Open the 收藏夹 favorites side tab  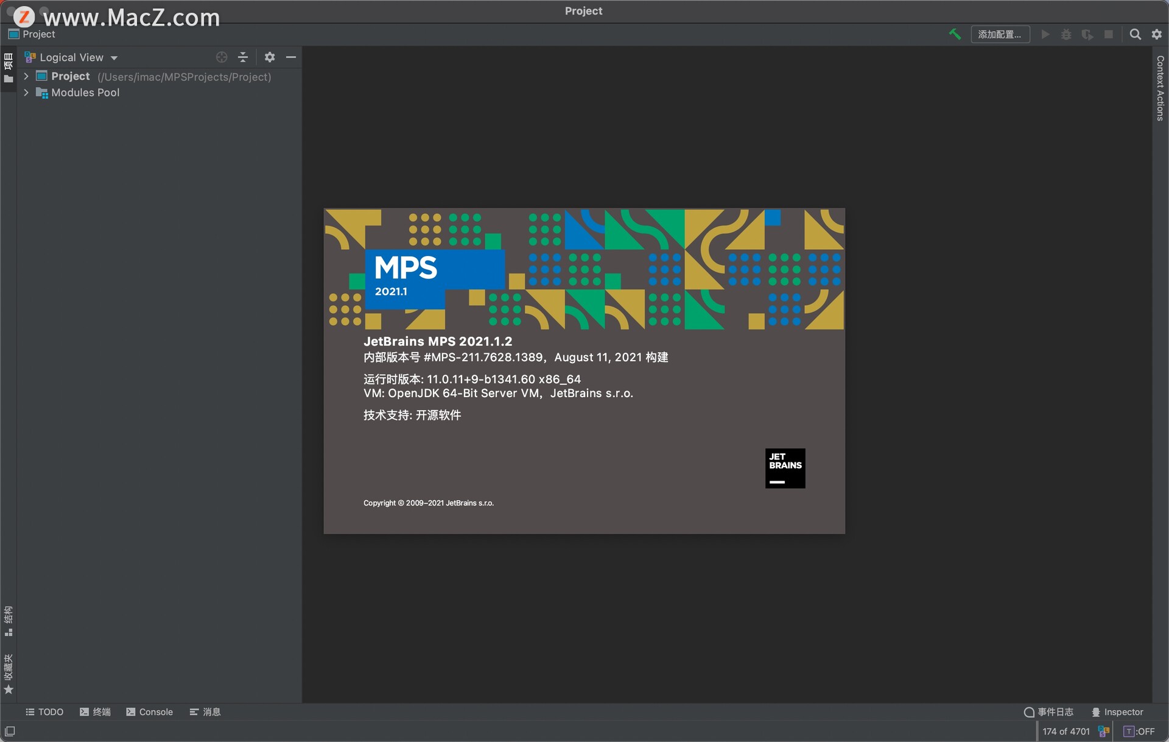9,674
